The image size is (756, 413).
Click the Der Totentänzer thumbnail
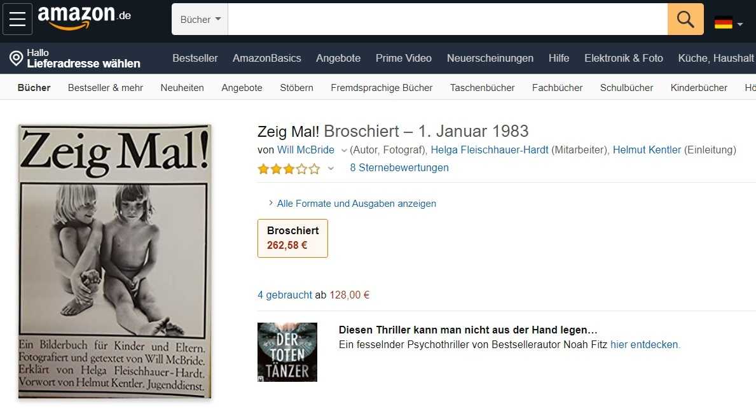click(287, 352)
